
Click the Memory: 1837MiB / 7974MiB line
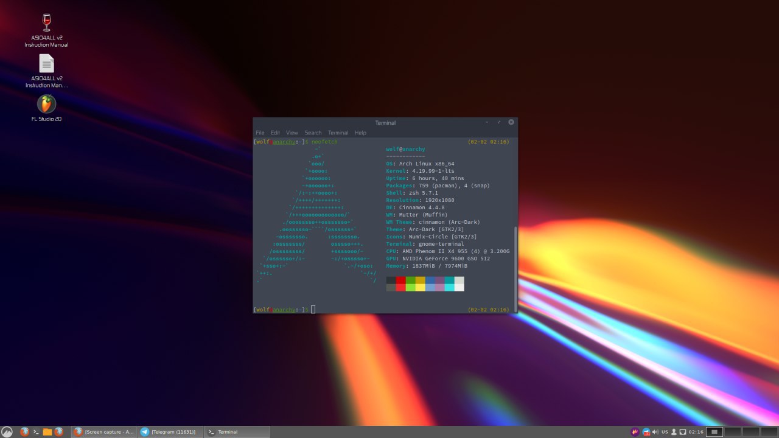427,266
